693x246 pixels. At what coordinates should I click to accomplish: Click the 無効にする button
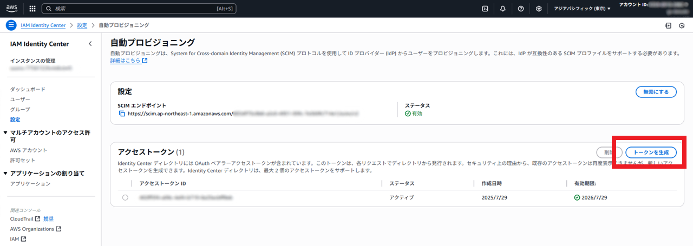click(656, 92)
